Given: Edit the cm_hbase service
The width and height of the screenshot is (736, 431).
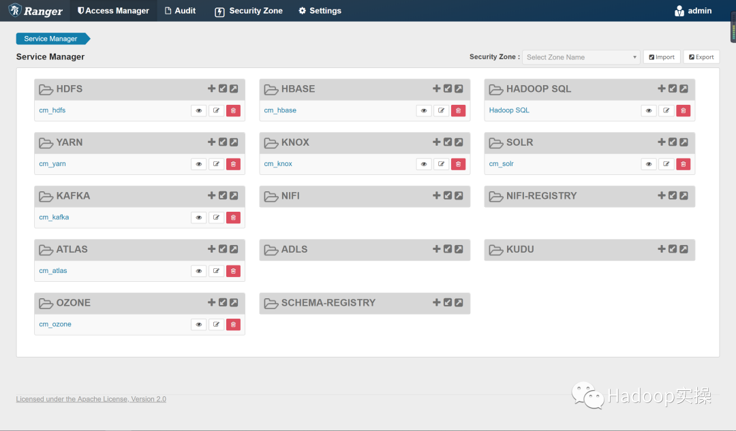Looking at the screenshot, I should click(x=441, y=111).
